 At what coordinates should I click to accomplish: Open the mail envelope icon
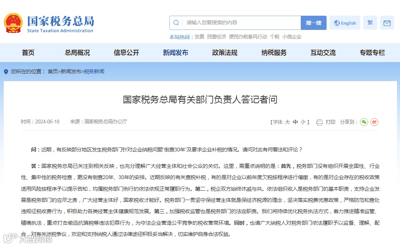pos(387,23)
